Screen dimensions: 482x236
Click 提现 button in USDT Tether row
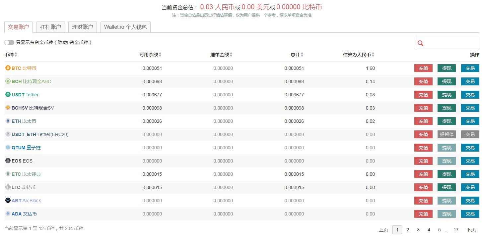pyautogui.click(x=447, y=95)
